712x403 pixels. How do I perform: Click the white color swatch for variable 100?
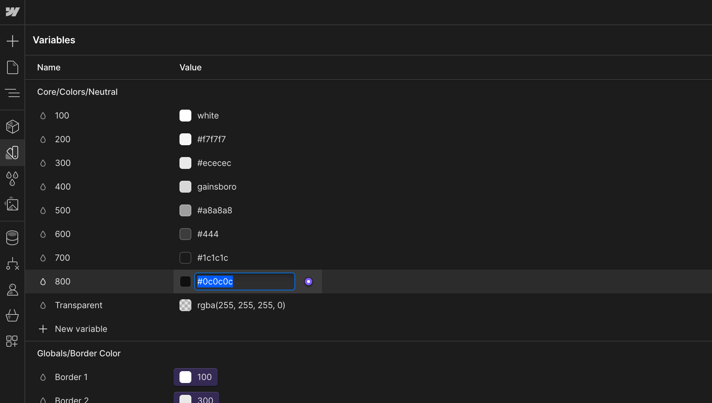pyautogui.click(x=185, y=115)
